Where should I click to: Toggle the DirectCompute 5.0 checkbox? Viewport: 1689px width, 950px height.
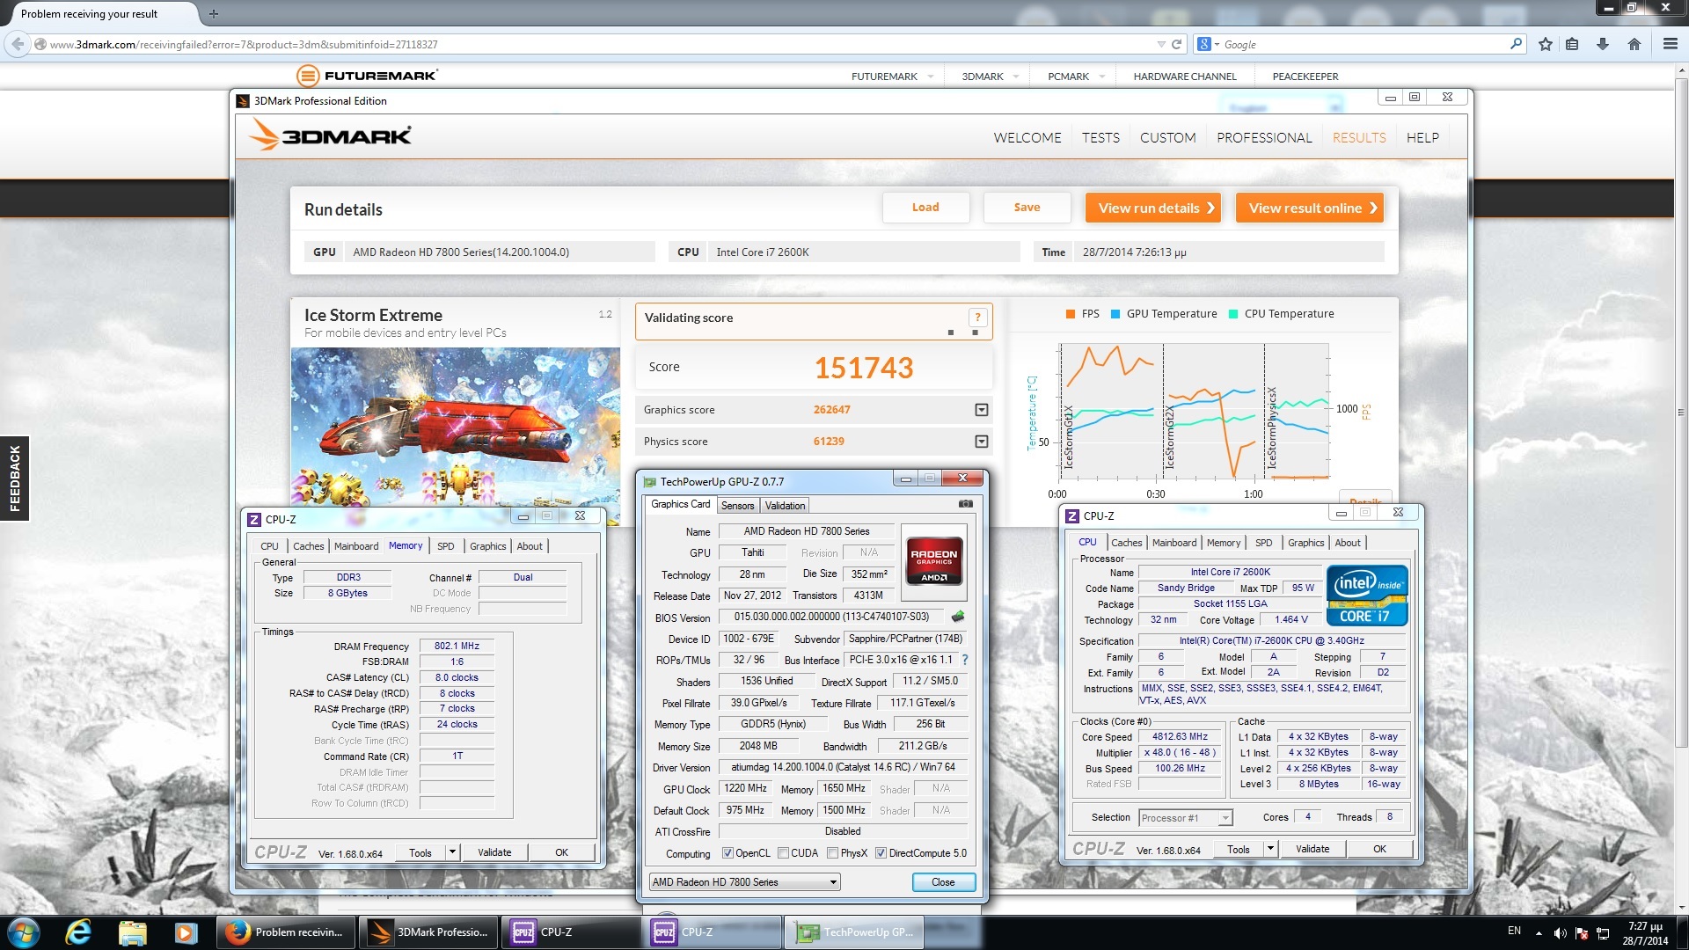[x=881, y=853]
